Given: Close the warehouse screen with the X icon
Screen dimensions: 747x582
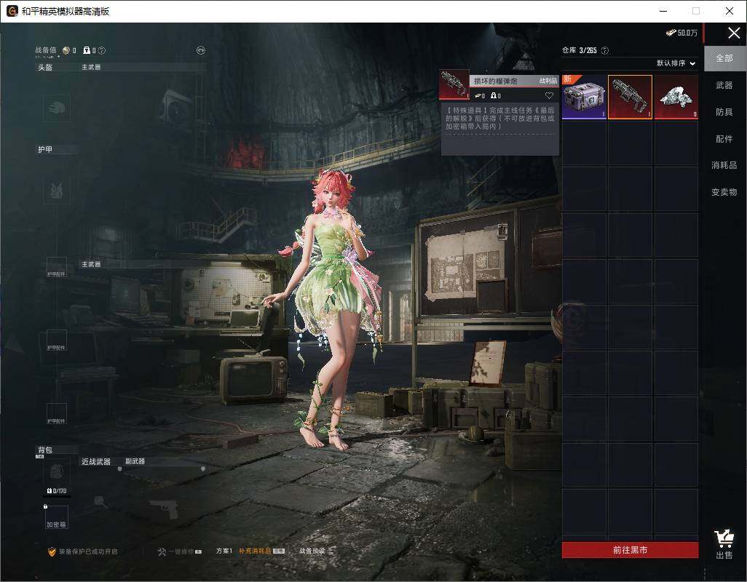Looking at the screenshot, I should [x=734, y=33].
